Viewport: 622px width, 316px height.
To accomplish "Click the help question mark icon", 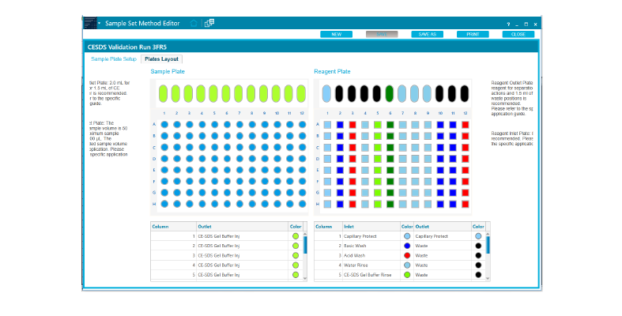I will coord(508,24).
